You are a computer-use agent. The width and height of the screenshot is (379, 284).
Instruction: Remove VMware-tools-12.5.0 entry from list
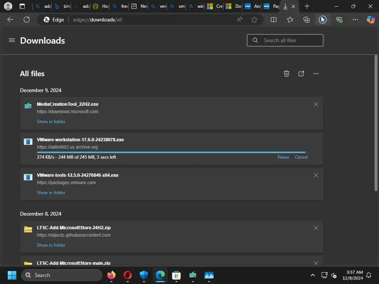[x=316, y=175]
